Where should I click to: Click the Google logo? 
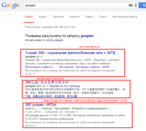[11, 5]
